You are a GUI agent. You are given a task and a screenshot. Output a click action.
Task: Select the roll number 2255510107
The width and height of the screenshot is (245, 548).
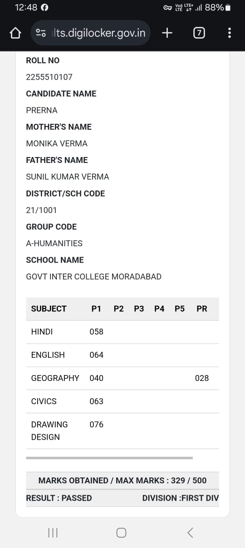pyautogui.click(x=49, y=77)
